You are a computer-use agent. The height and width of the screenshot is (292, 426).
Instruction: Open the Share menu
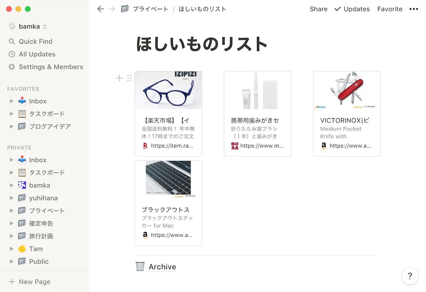point(318,9)
